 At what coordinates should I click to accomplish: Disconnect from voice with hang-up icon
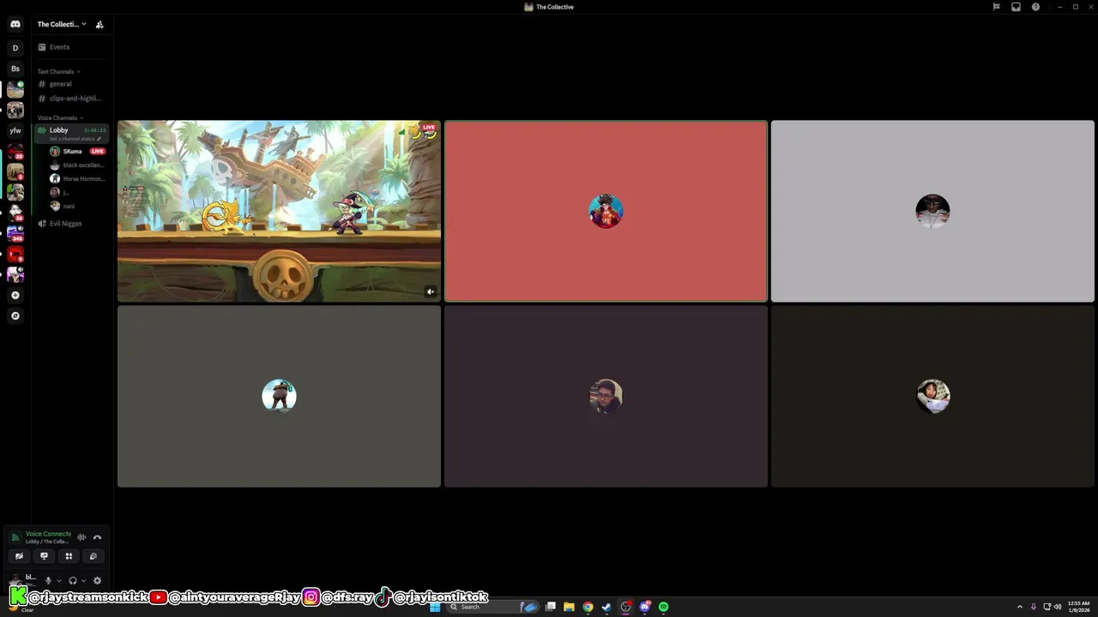pos(97,537)
